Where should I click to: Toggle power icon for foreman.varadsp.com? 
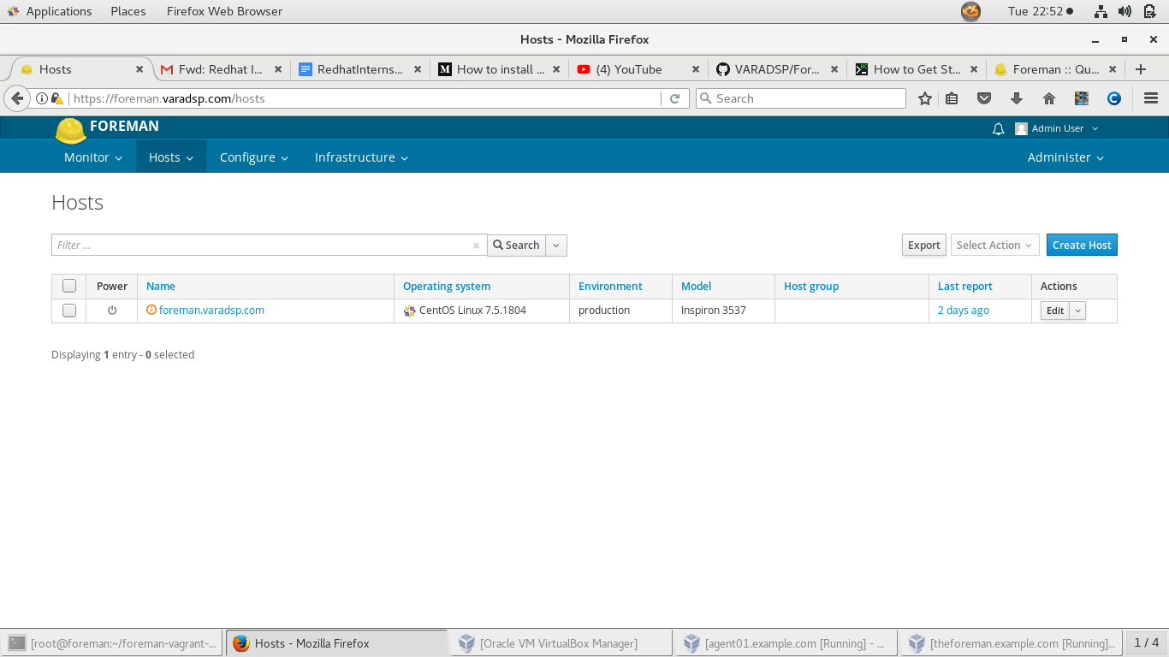tap(112, 311)
